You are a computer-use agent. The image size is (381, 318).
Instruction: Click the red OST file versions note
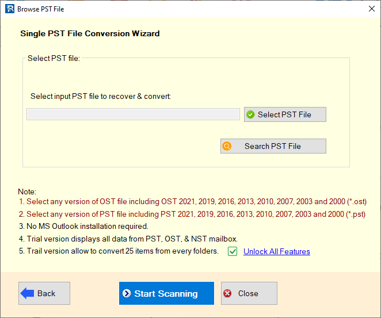[x=192, y=202]
